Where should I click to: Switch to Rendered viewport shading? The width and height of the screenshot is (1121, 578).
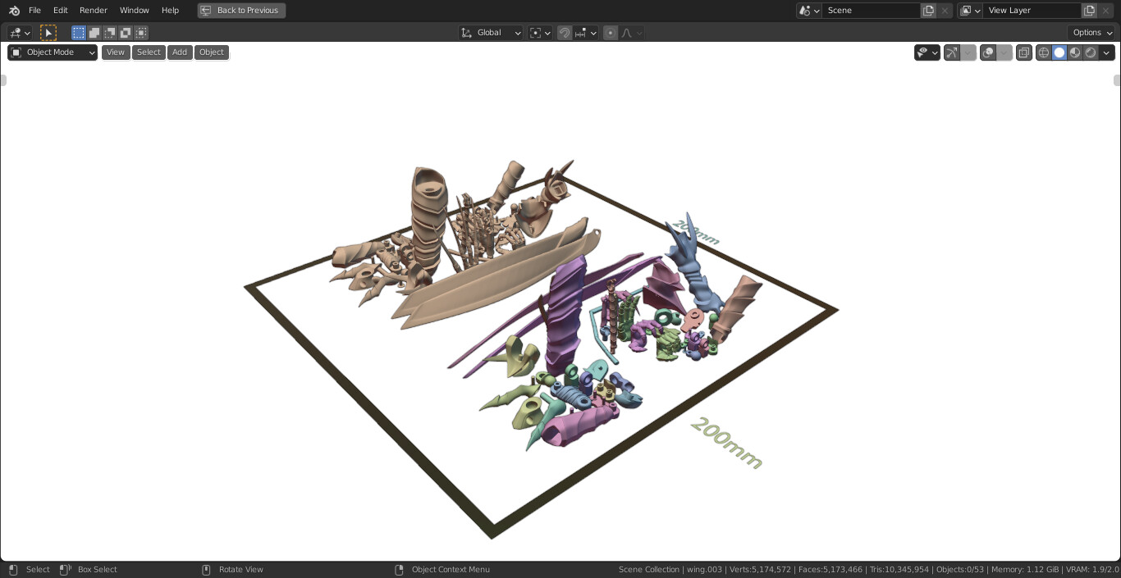coord(1091,52)
